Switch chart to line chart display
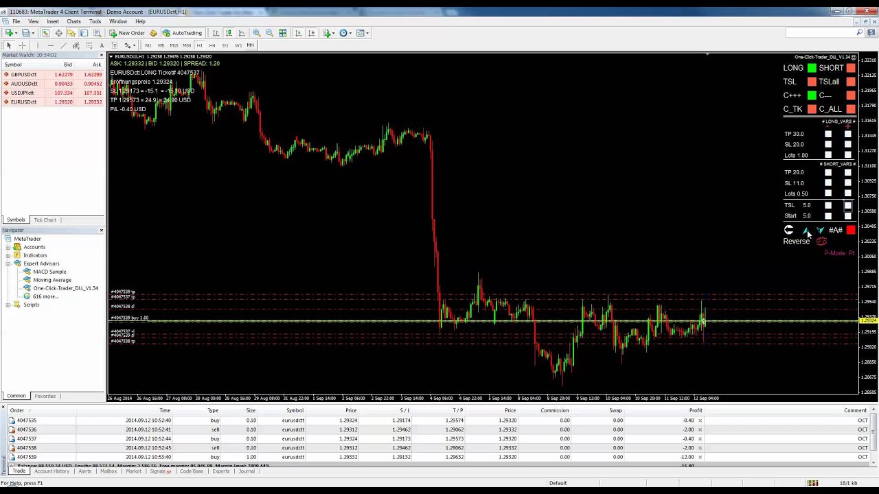The width and height of the screenshot is (879, 494). click(242, 33)
